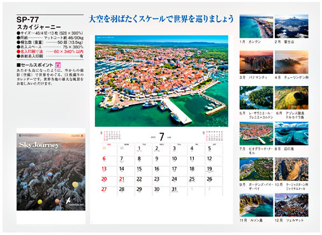Image resolution: width=322 pixels, height=235 pixels.
Task: View the October desert fort thumbnail
Action: coord(291,169)
